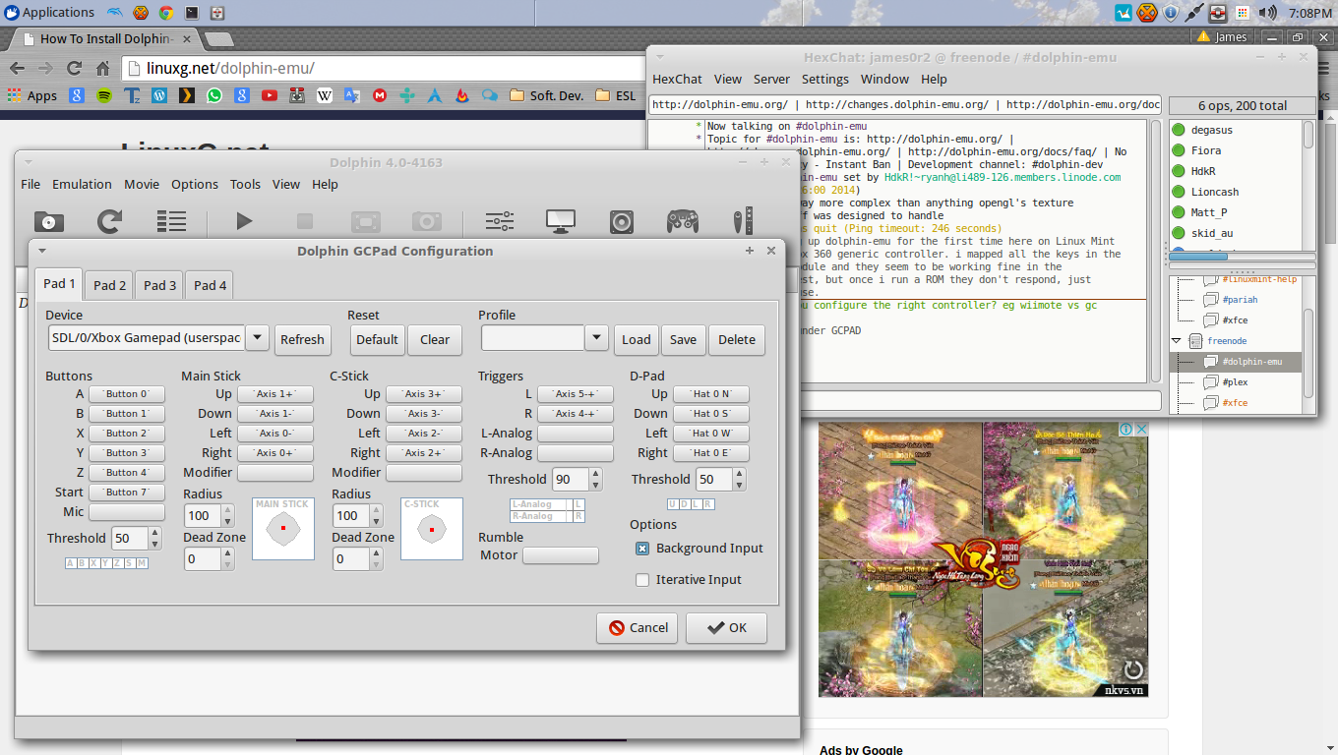Open the Spotify bookmark icon
Screen dimensions: 1338x755
104,95
